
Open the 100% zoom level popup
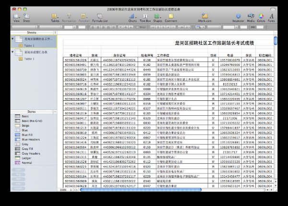coord(66,190)
